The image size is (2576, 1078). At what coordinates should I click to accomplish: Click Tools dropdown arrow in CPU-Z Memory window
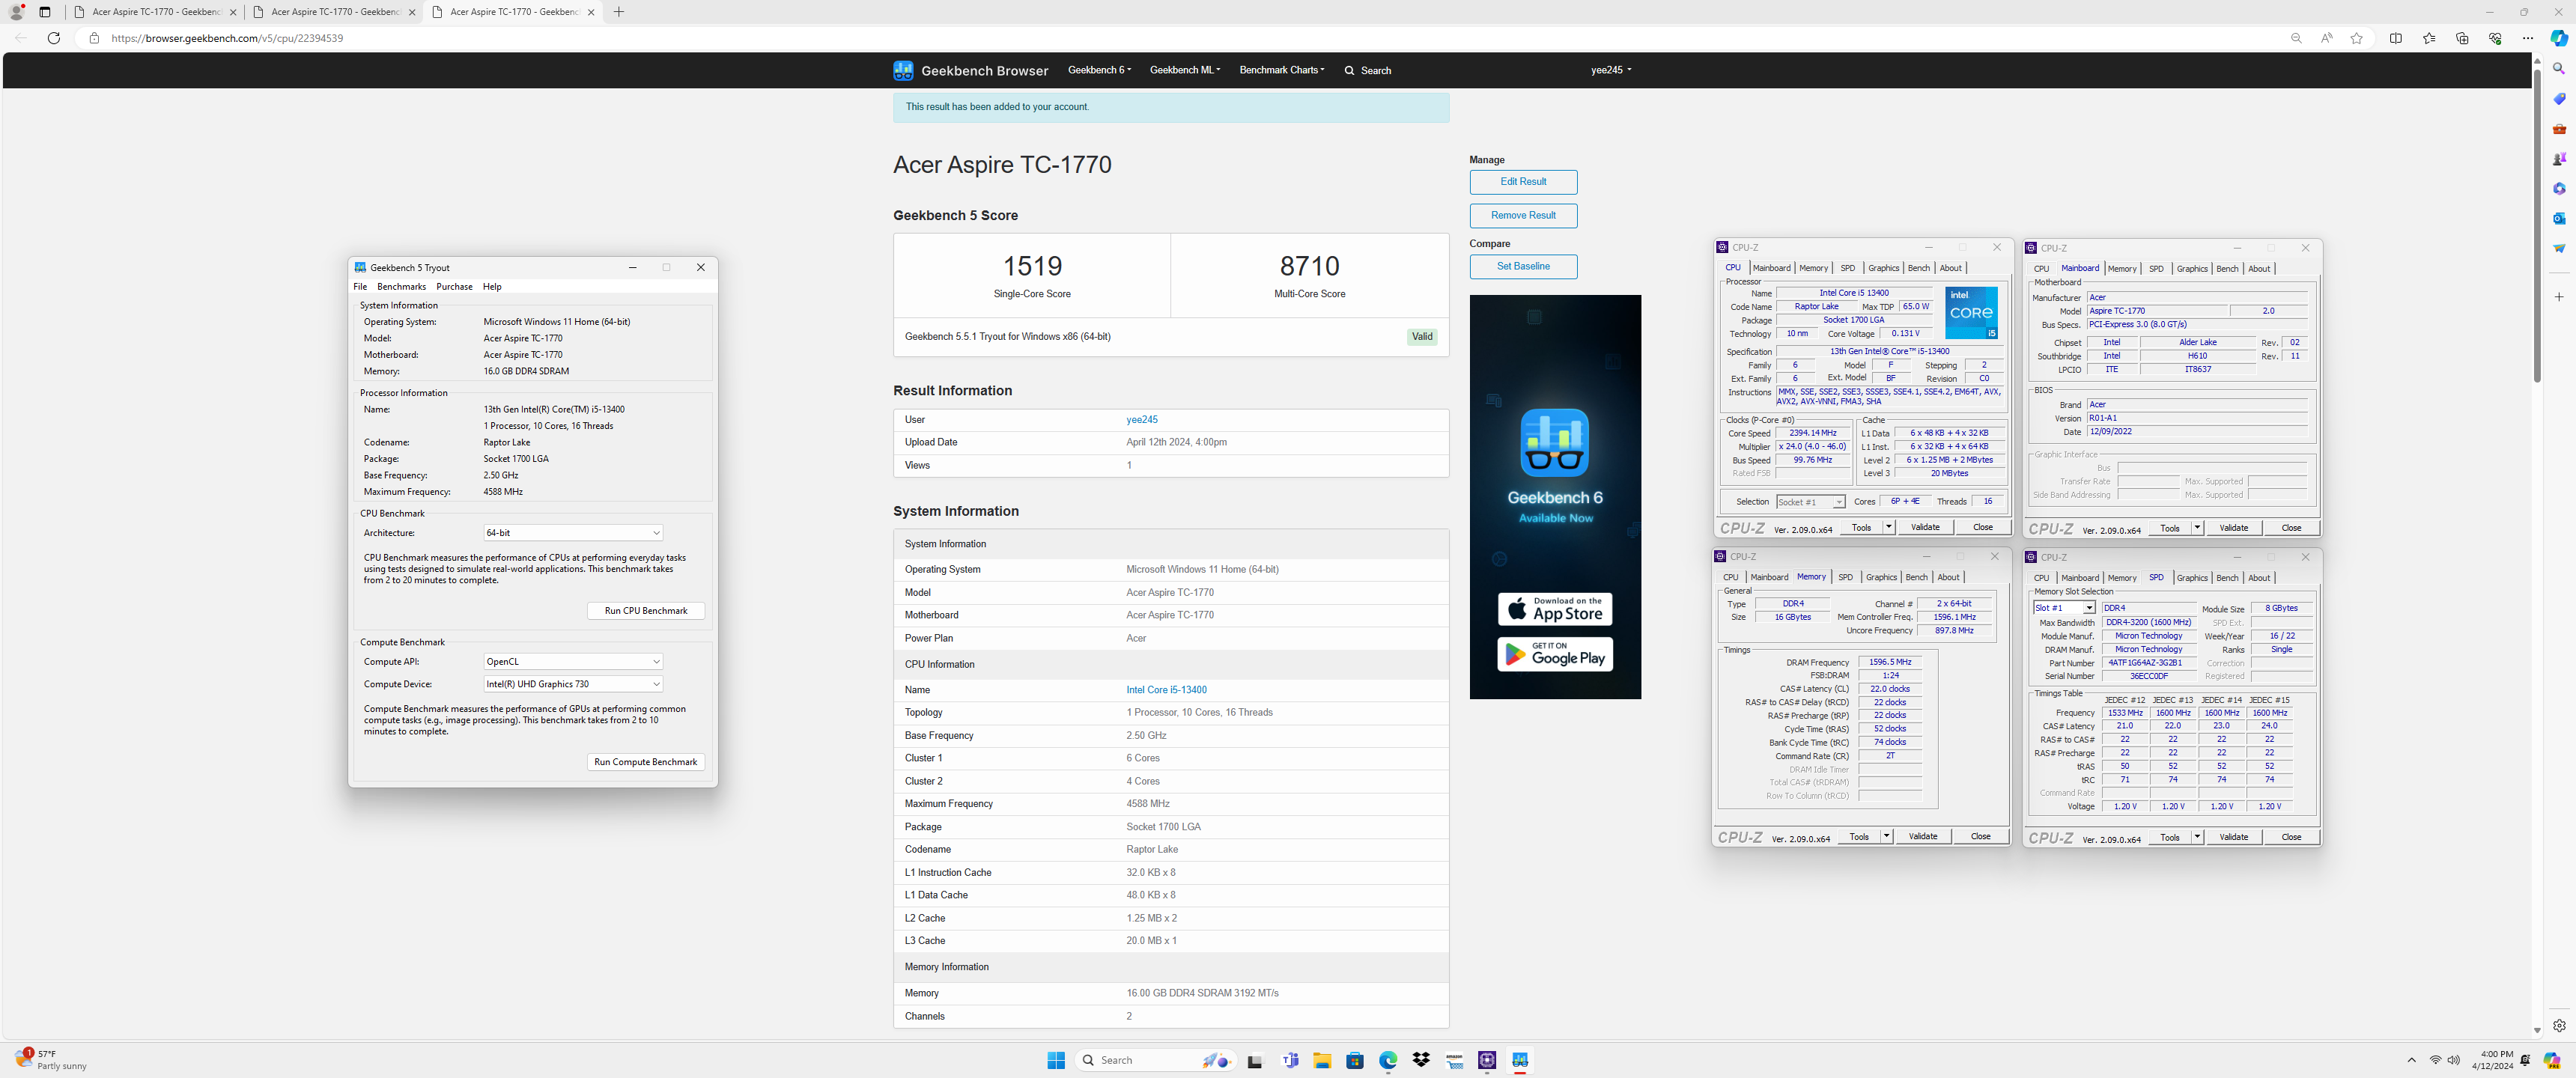click(x=1886, y=837)
